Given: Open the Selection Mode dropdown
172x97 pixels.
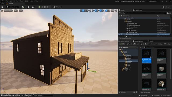Looking at the screenshot, I should click(12, 7).
